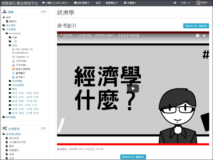Screen dimensions: 213x160
Task: Click the share arrow icon on video
Action: 204,36
